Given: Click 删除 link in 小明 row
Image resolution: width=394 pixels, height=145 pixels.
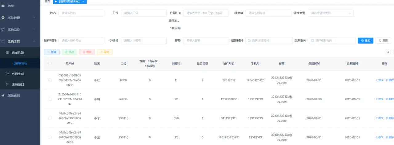Looking at the screenshot, I should (390, 99).
